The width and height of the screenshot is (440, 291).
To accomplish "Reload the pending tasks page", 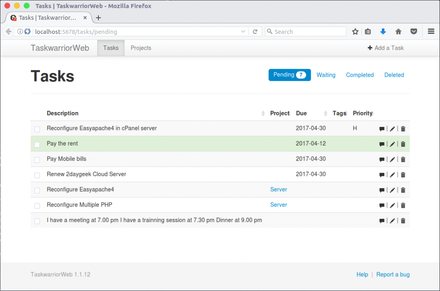I will 256,31.
